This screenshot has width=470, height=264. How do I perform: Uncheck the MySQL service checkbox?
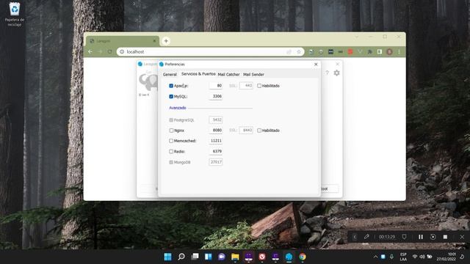click(x=171, y=96)
